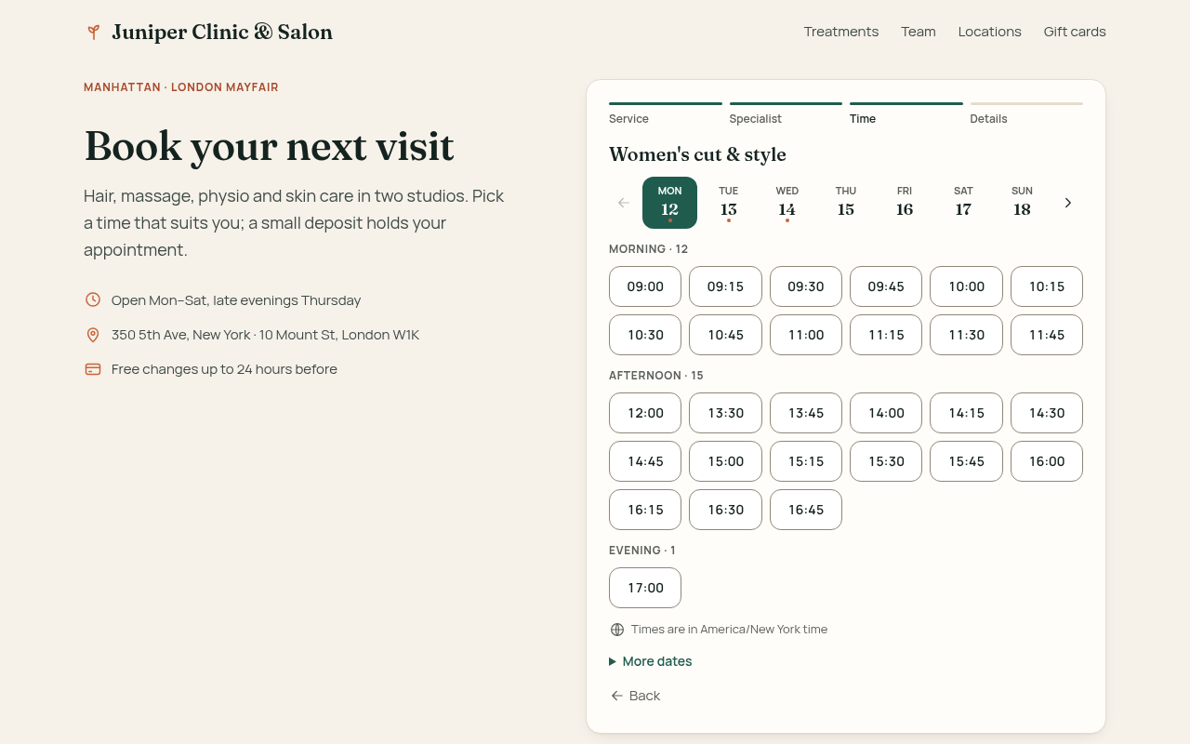This screenshot has width=1190, height=744.
Task: Open Gift cards nav link
Action: 1075,32
